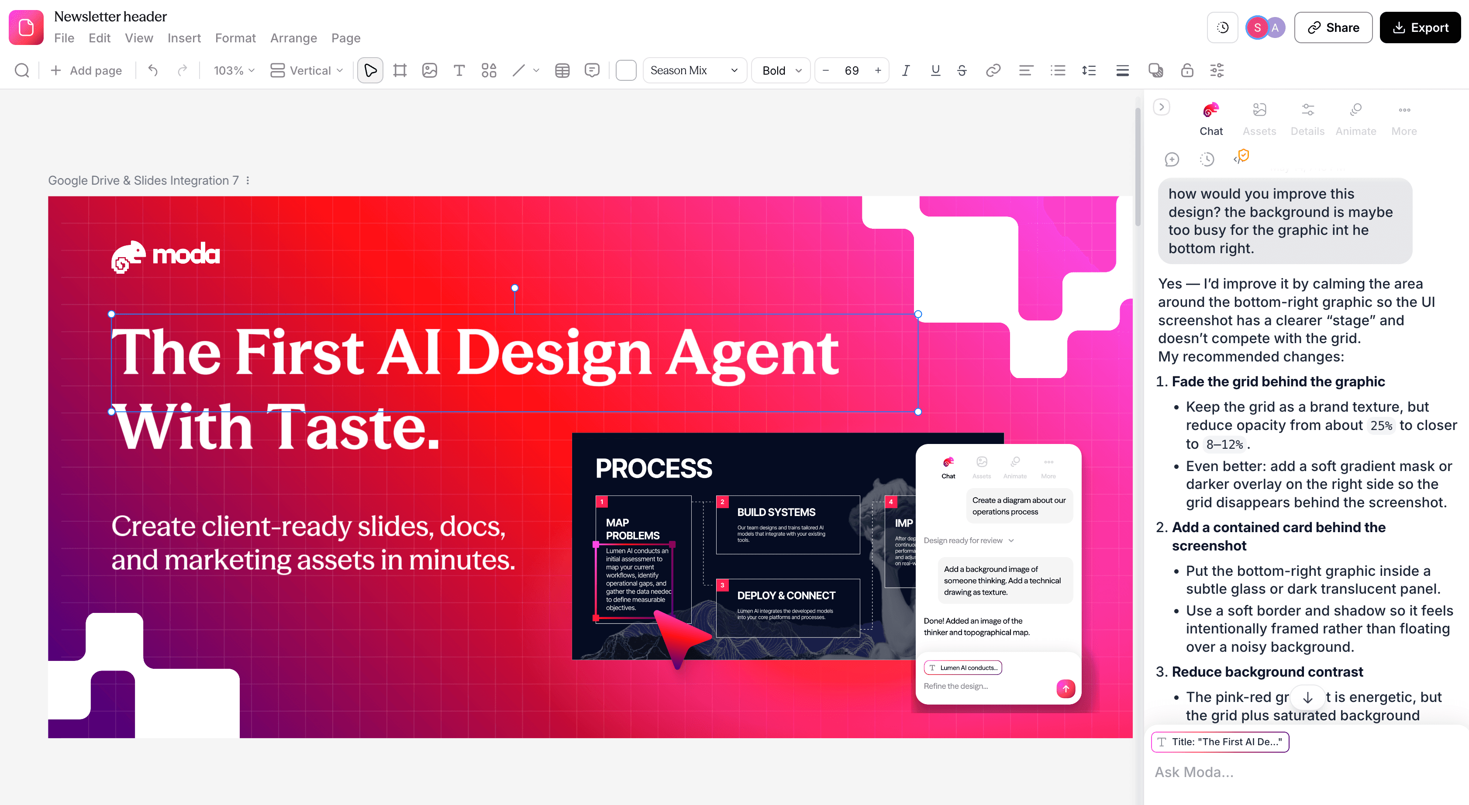The height and width of the screenshot is (805, 1469).
Task: Insert a table from toolbar
Action: [562, 71]
